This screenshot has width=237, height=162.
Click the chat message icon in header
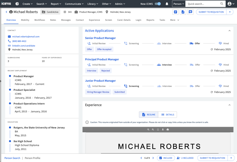point(190,12)
